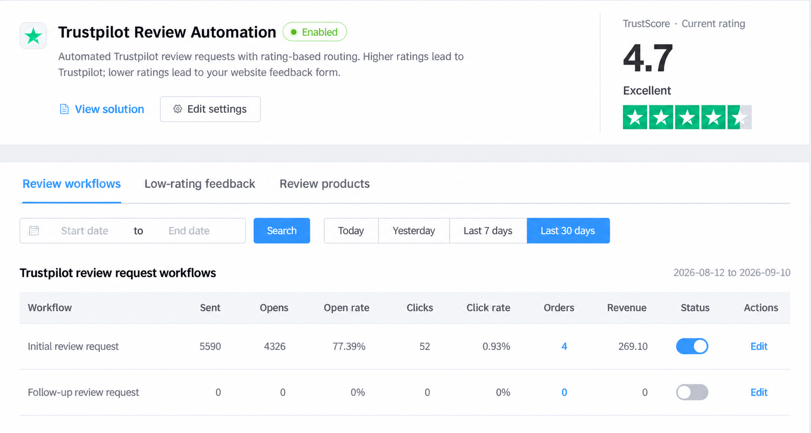Click the Initial review request row name
The image size is (811, 433).
pyautogui.click(x=73, y=346)
